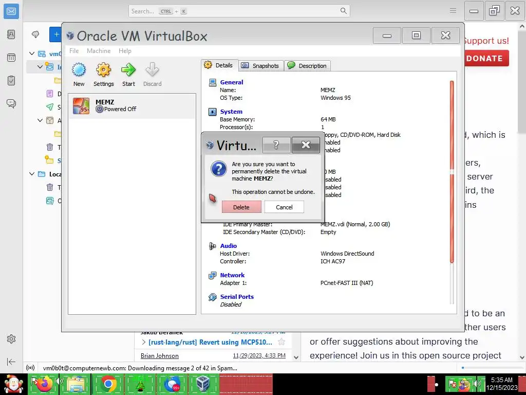The width and height of the screenshot is (526, 395).
Task: Select the Brian Johnson message row
Action: pos(213,355)
